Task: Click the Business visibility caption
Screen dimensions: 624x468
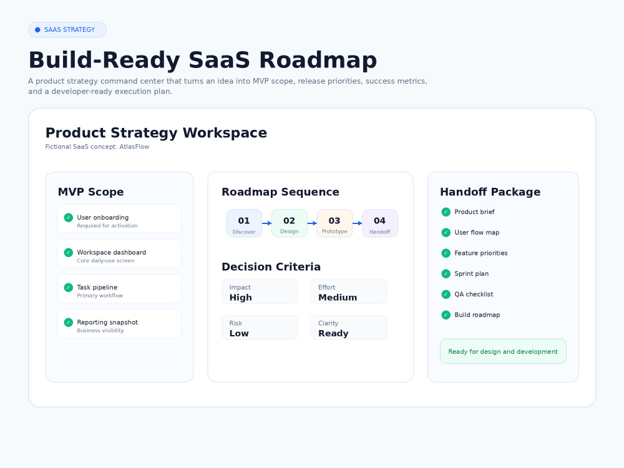Action: [x=100, y=331]
